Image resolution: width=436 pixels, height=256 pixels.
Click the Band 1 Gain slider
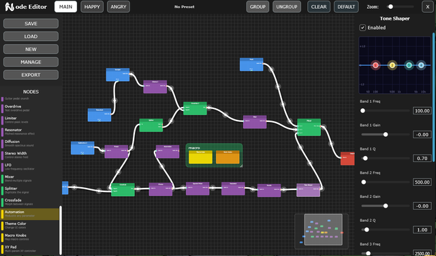pos(386,135)
